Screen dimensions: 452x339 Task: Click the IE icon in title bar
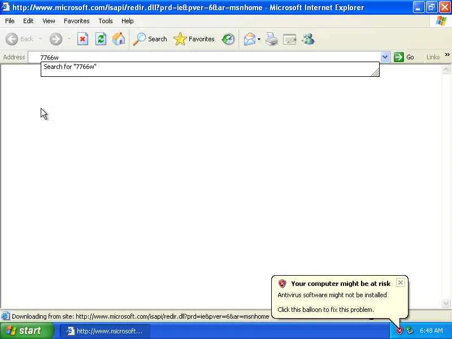(6, 7)
